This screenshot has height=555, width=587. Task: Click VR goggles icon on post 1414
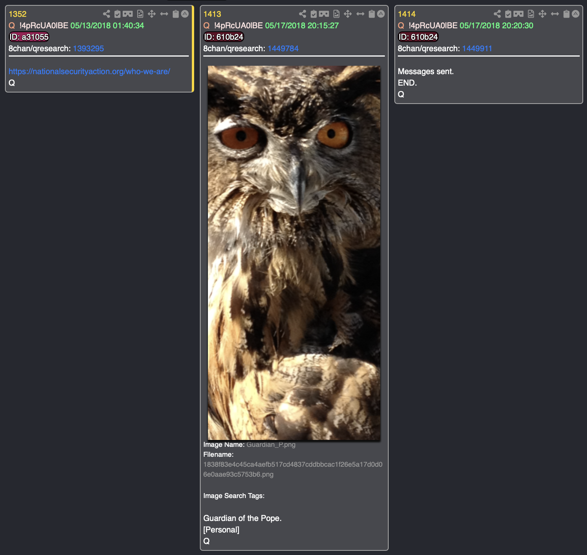pos(518,14)
